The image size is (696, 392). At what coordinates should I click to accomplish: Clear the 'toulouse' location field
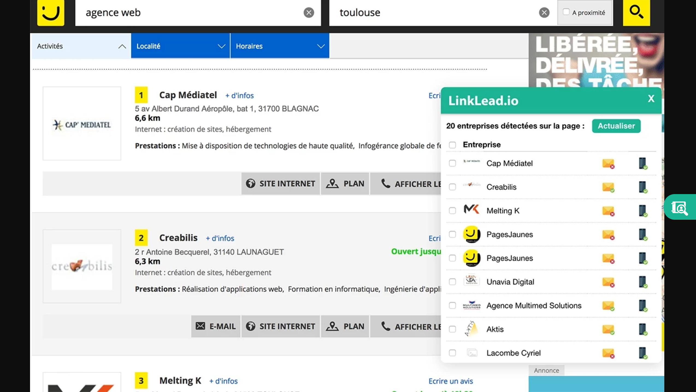tap(544, 13)
